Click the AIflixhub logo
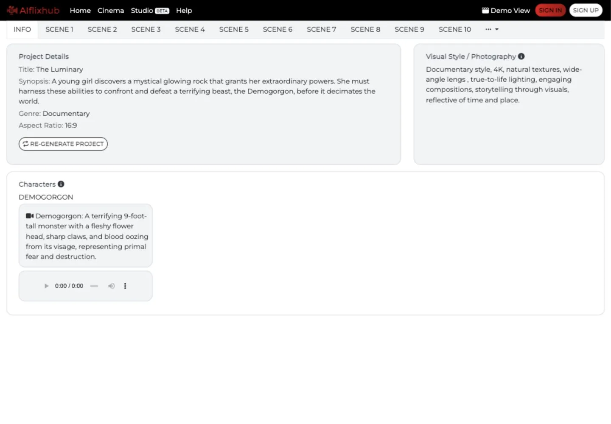The height and width of the screenshot is (424, 611). pos(33,10)
